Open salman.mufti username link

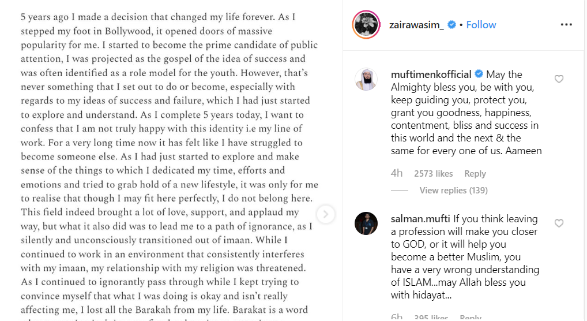[420, 219]
